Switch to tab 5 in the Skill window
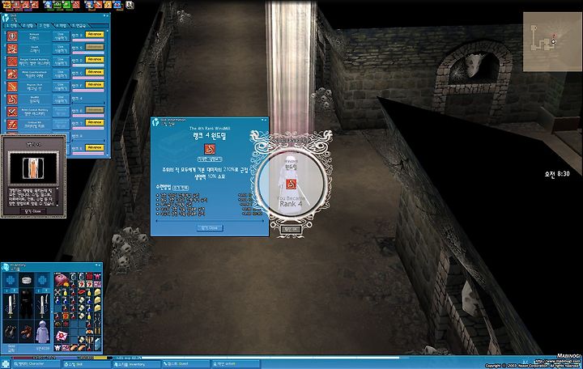This screenshot has height=369, width=583. pos(79,26)
